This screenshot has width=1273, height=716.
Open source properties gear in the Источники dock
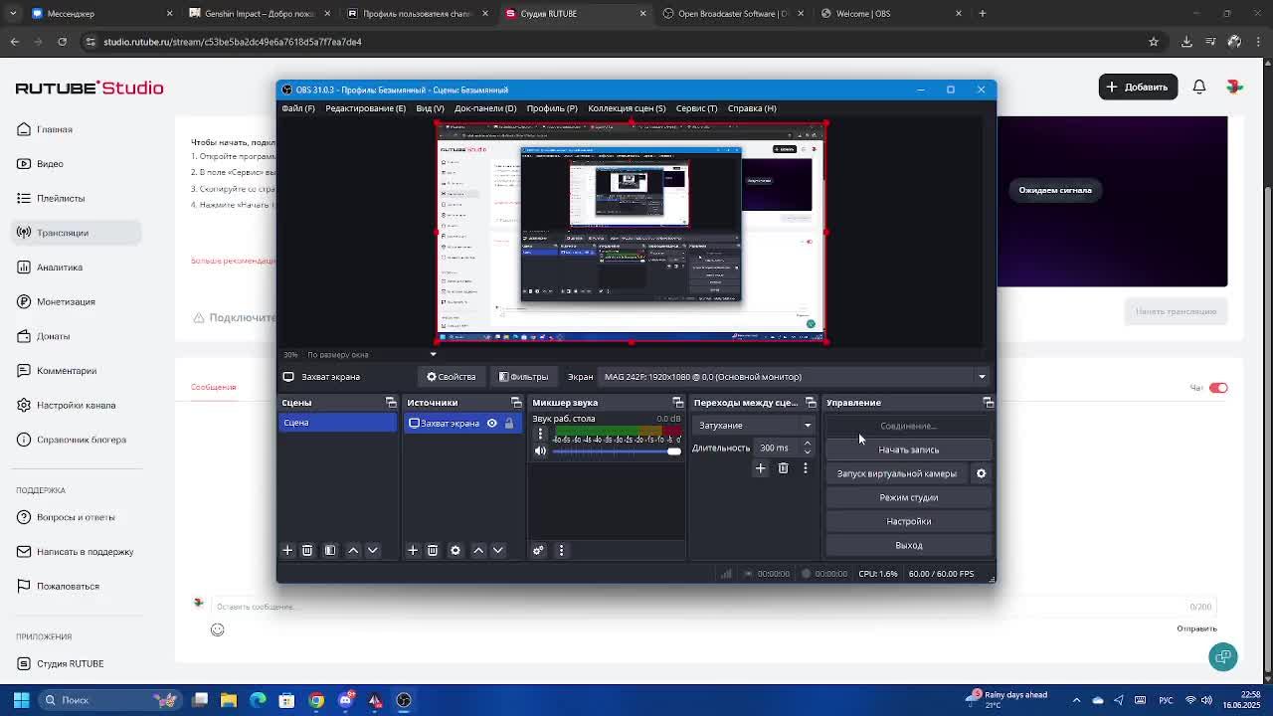click(x=455, y=550)
